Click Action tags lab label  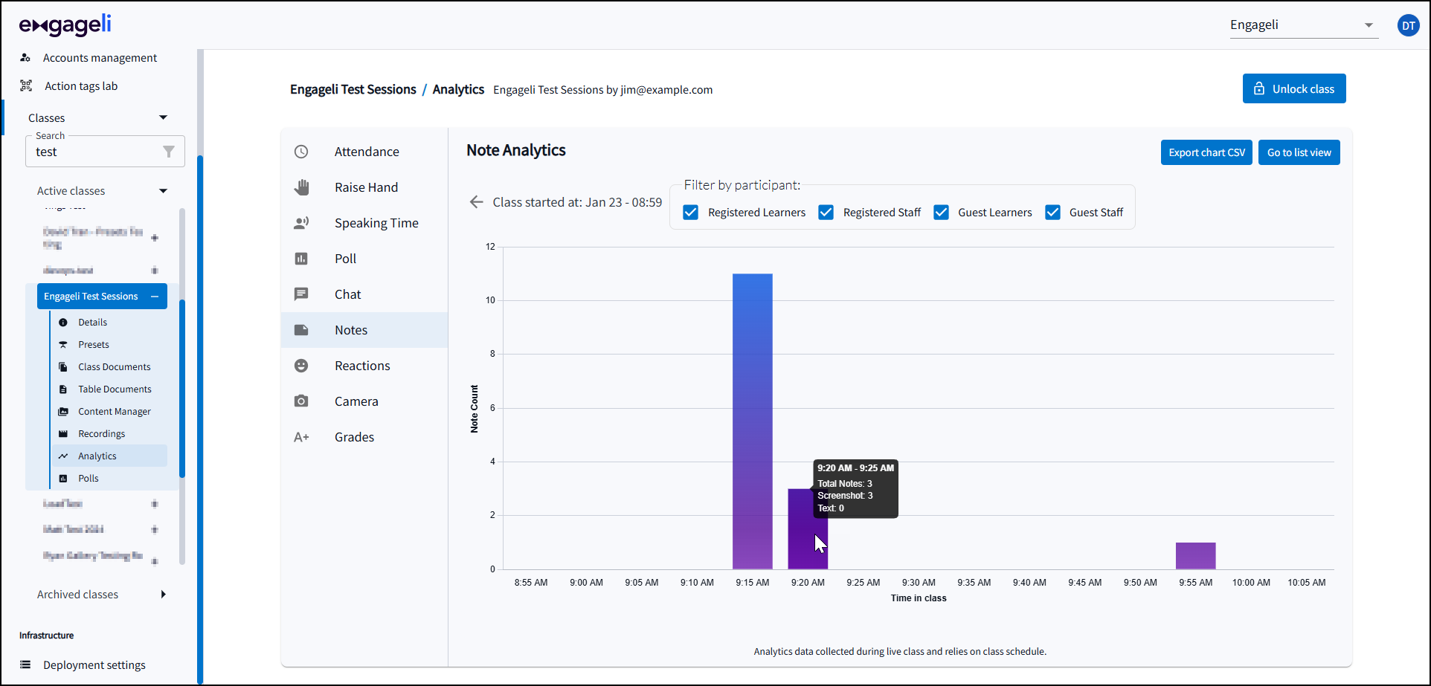pyautogui.click(x=81, y=86)
